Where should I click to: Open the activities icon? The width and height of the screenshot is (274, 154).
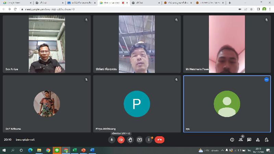[258, 140]
